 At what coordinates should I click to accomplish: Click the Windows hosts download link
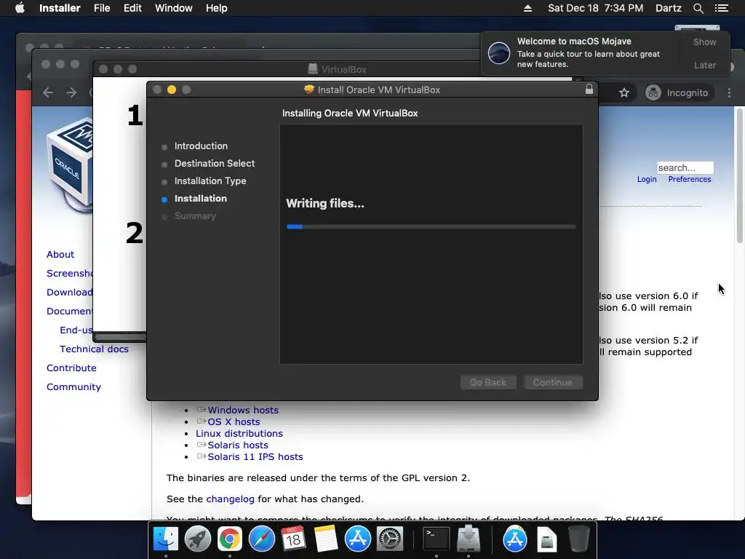tap(243, 411)
